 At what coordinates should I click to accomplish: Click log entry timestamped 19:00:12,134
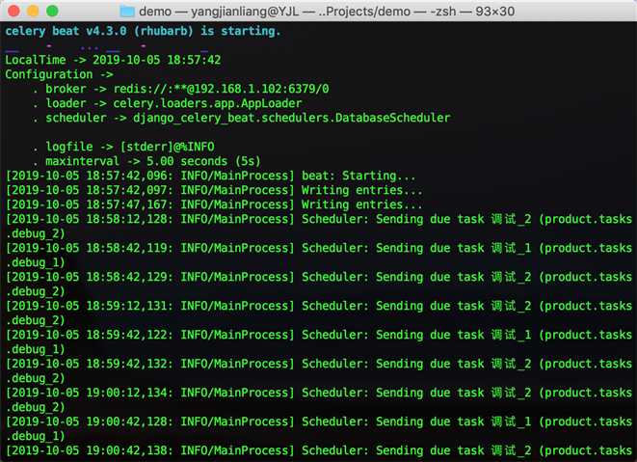coord(318,399)
